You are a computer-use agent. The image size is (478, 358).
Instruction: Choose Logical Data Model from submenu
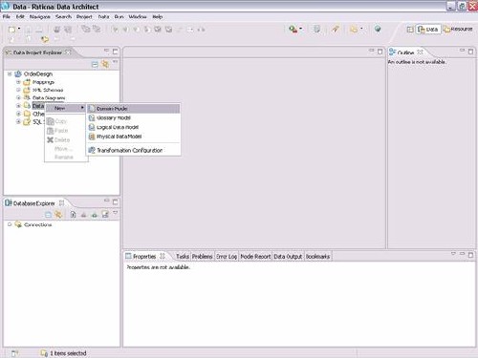coord(134,127)
